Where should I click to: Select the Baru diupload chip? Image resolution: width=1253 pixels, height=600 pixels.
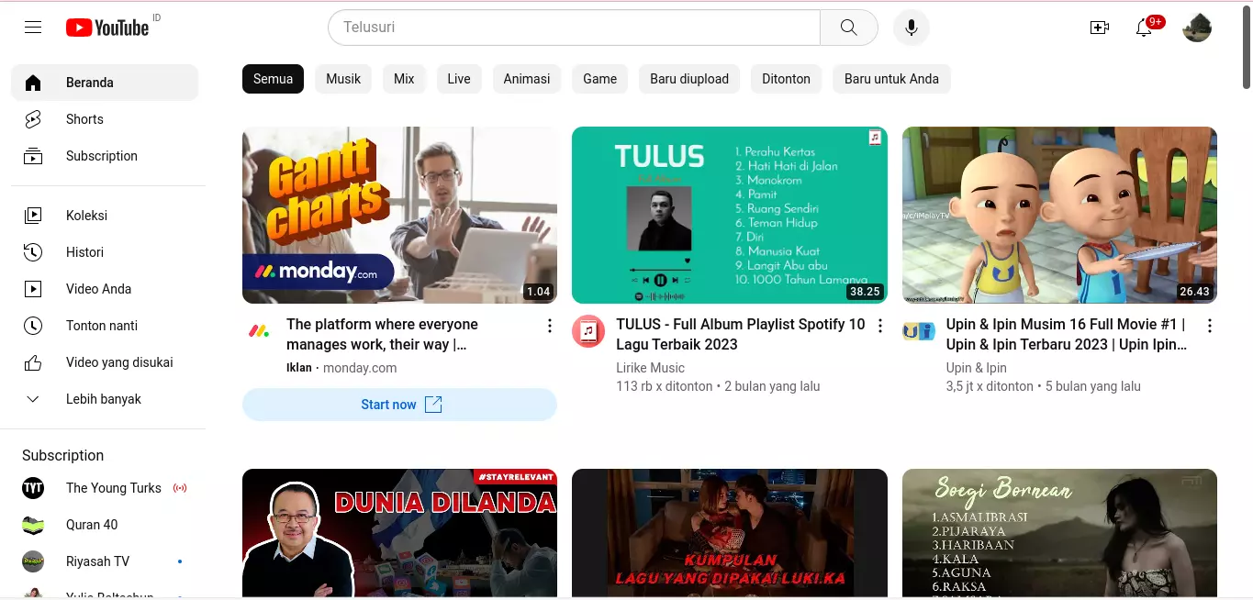[x=689, y=79]
